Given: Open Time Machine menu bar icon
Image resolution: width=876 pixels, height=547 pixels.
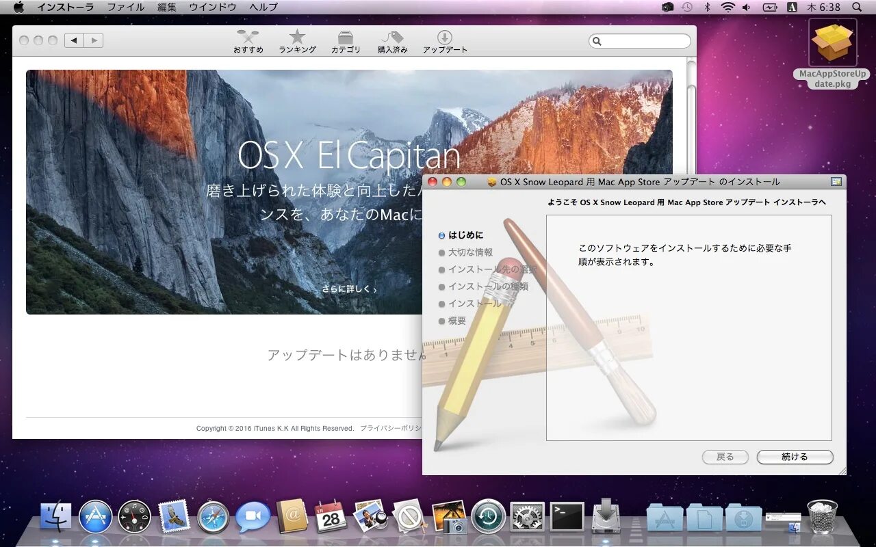Looking at the screenshot, I should [x=686, y=7].
